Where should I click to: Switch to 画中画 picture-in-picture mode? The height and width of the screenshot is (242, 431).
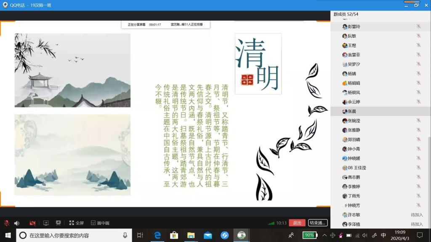[x=100, y=223]
